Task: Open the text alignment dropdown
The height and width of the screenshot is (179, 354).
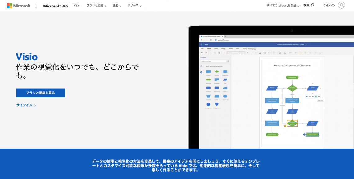Action: pyautogui.click(x=275, y=53)
